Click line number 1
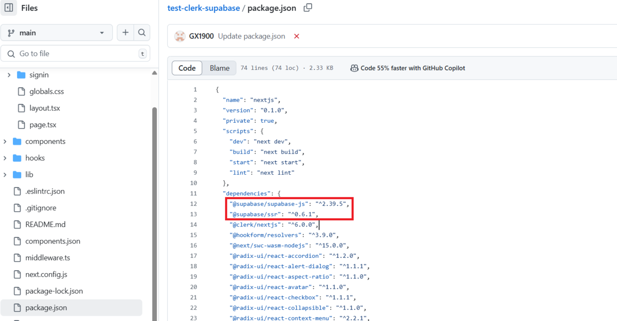 195,89
